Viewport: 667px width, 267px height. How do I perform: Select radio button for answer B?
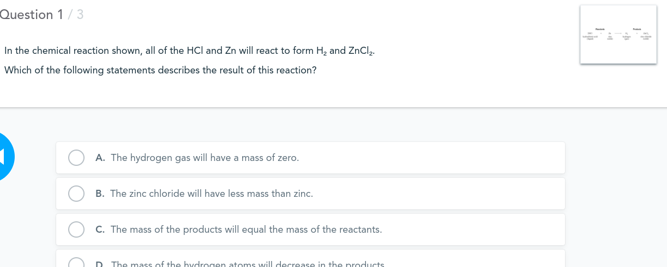[76, 194]
